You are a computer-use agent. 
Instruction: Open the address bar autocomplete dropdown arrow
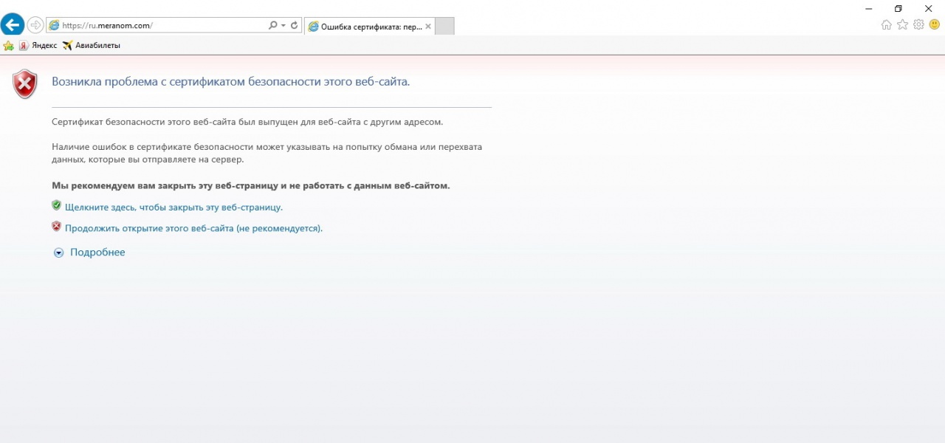(283, 25)
